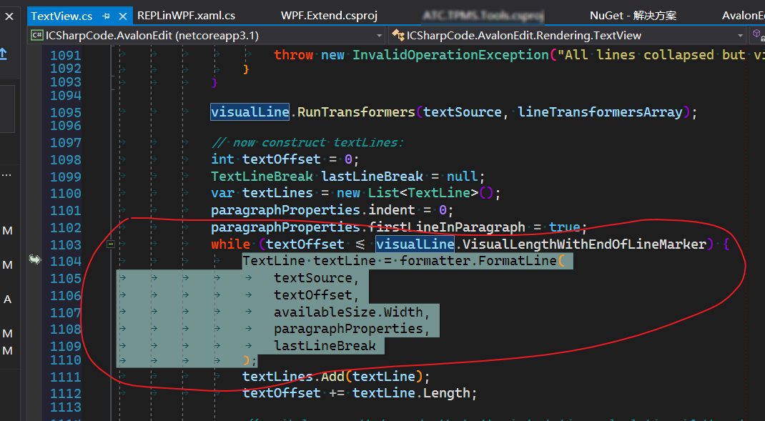
Task: Click the highlighted visualLine token on line 1095
Action: point(250,112)
